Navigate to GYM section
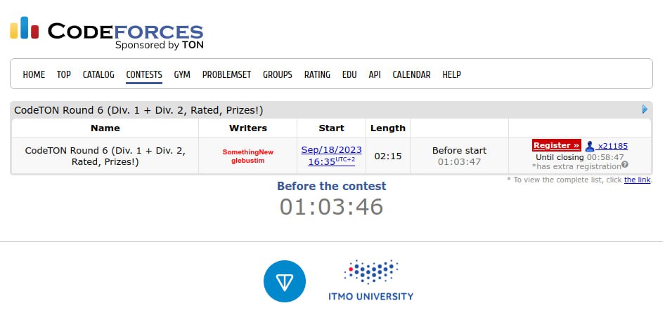Screen dimensions: 665x322 pyautogui.click(x=182, y=74)
